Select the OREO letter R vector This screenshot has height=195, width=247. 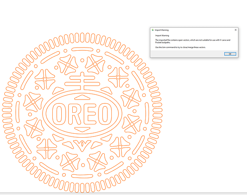click(75, 113)
